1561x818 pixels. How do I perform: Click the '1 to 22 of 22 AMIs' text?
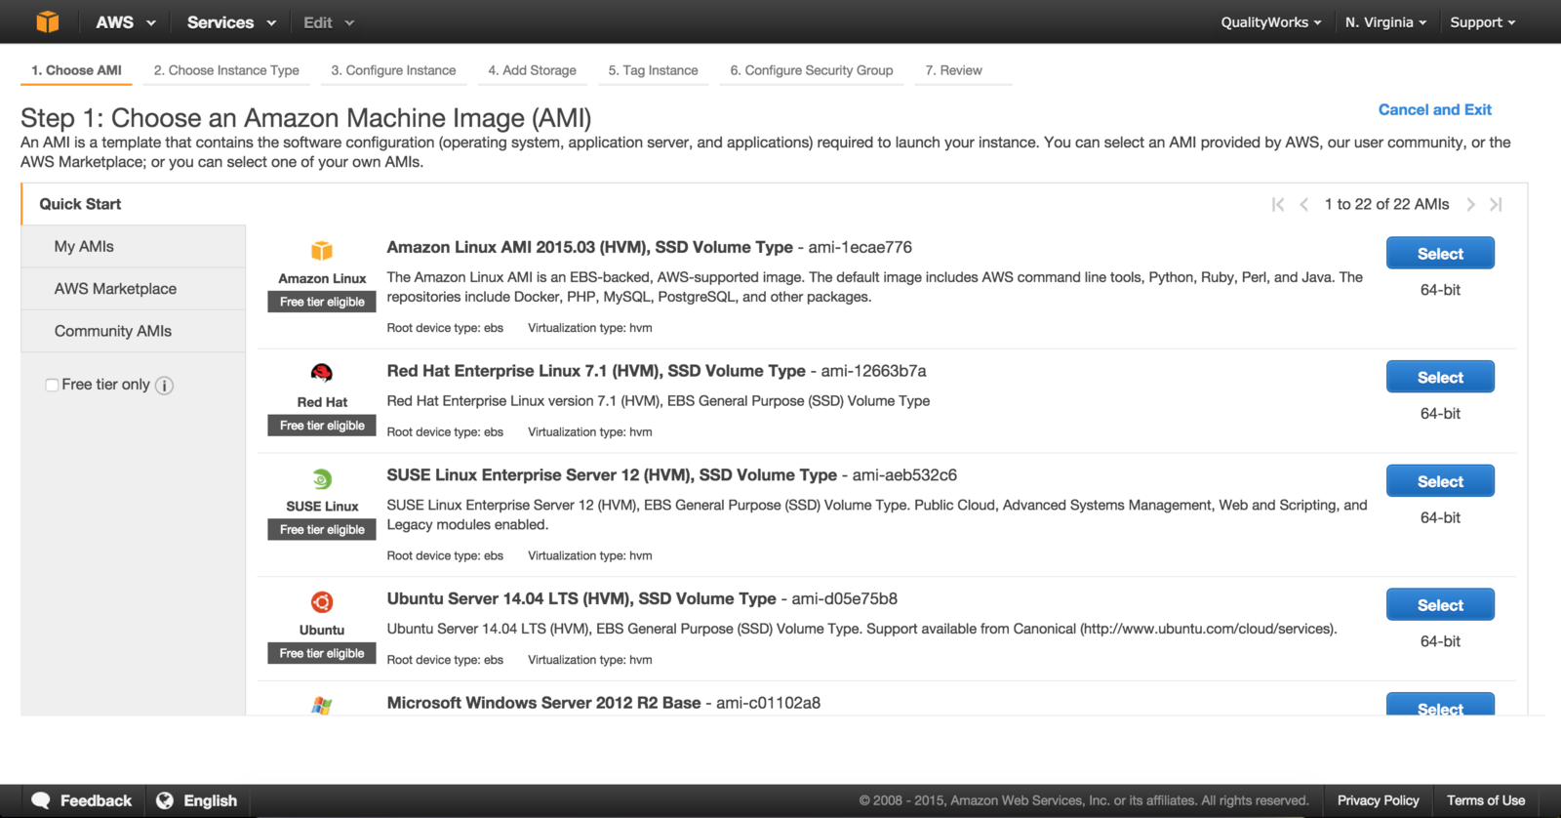click(x=1386, y=204)
